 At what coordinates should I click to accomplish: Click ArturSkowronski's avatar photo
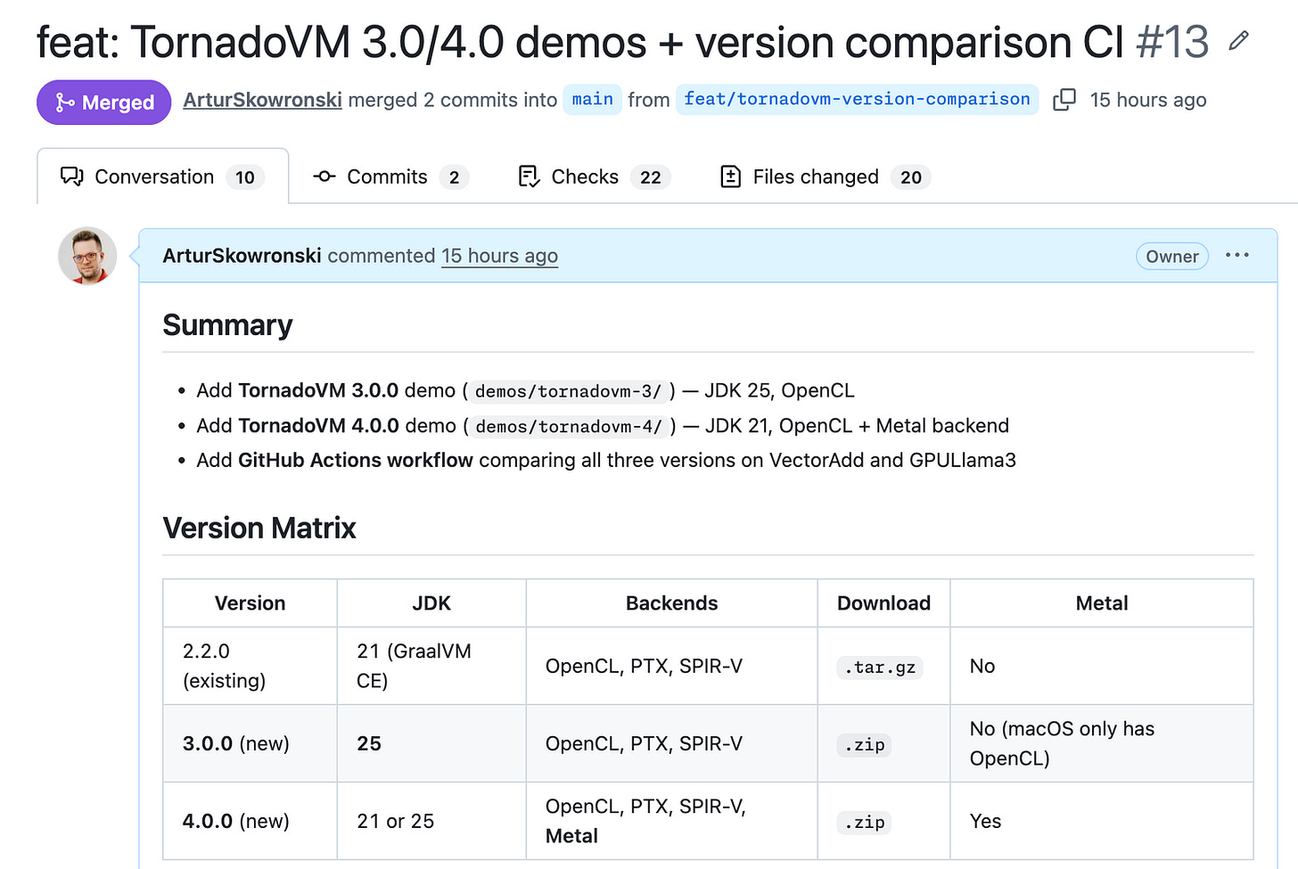(87, 256)
